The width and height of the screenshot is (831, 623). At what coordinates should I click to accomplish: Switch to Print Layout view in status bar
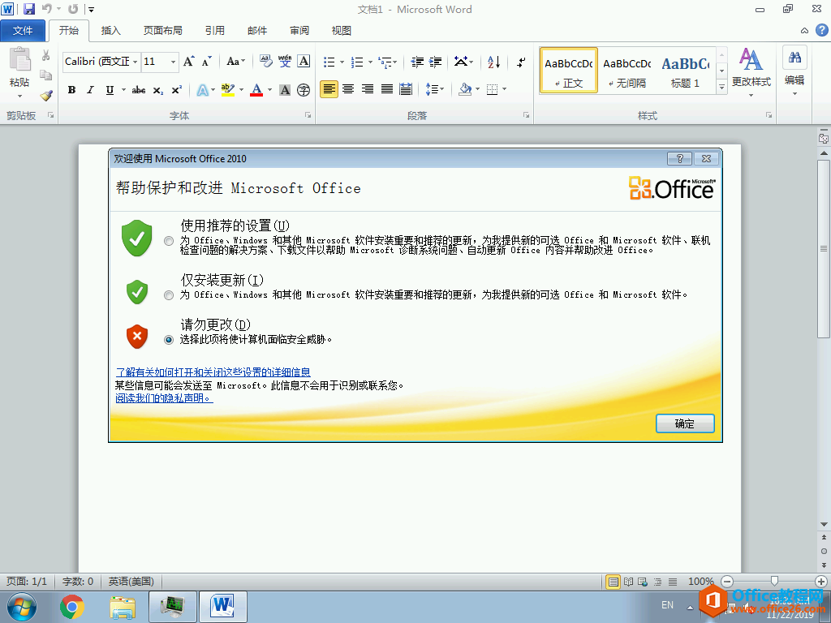tap(614, 582)
